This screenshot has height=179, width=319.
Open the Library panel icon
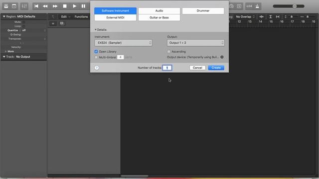pyautogui.click(x=6, y=6)
